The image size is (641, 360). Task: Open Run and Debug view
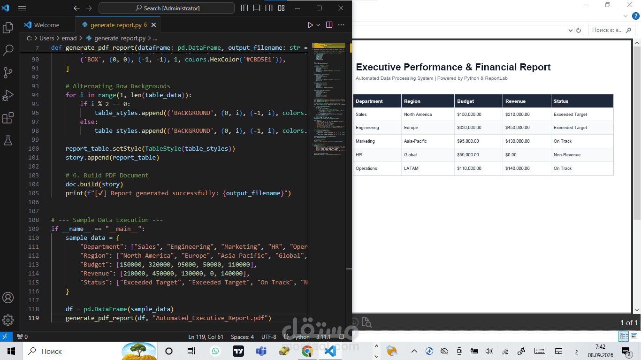coord(8,95)
